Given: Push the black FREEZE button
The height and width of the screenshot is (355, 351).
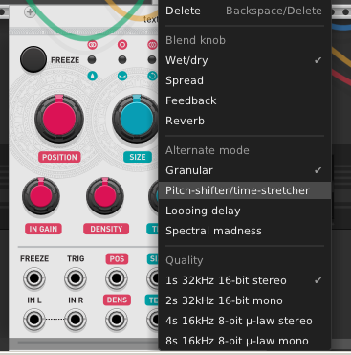Looking at the screenshot, I should [x=33, y=59].
